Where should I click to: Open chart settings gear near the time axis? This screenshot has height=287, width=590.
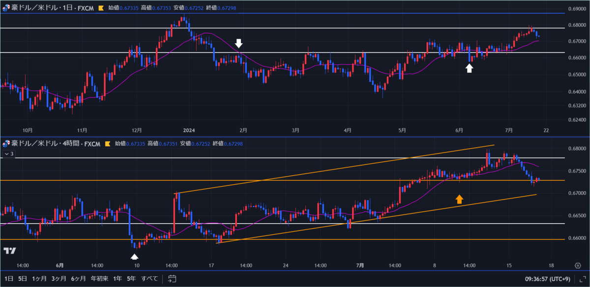coord(578,265)
